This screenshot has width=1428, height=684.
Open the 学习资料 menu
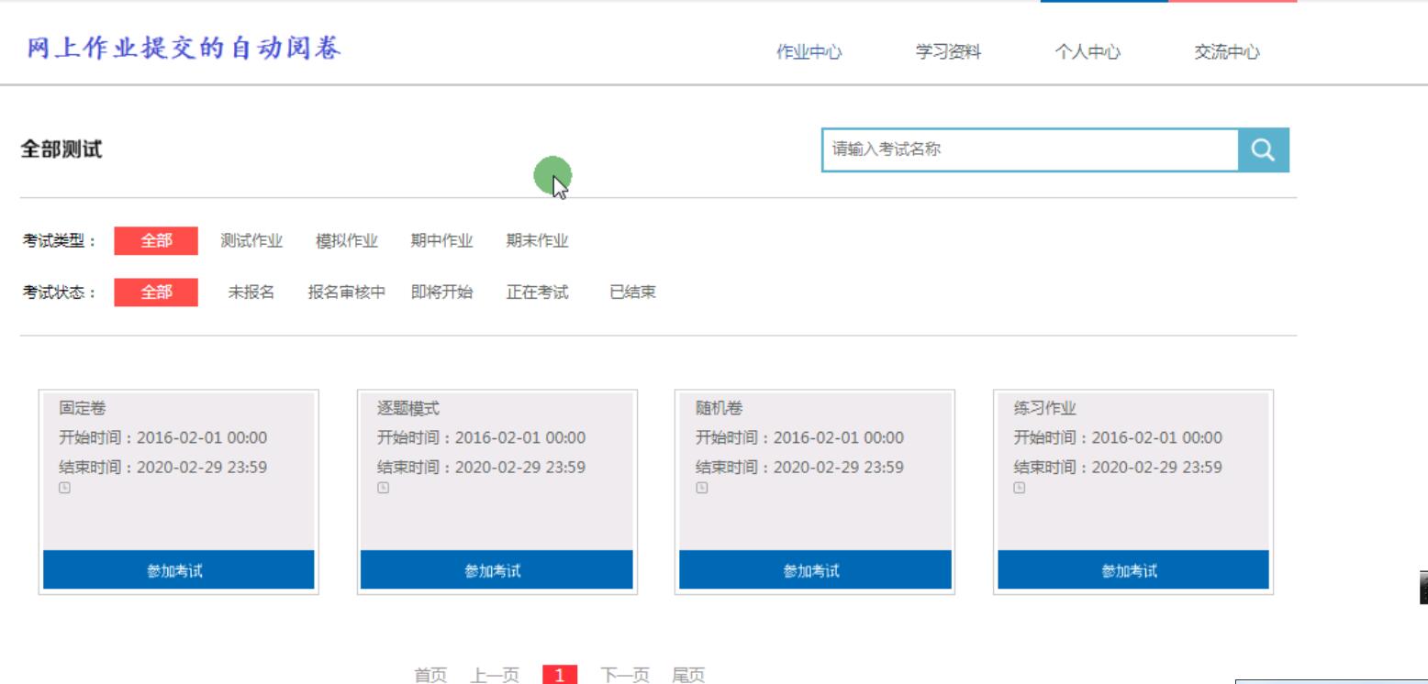point(948,52)
